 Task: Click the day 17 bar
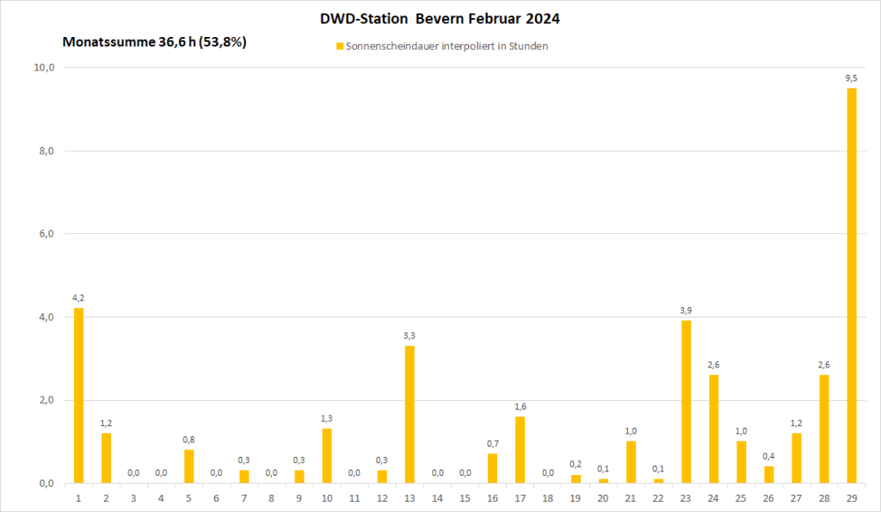(x=521, y=449)
